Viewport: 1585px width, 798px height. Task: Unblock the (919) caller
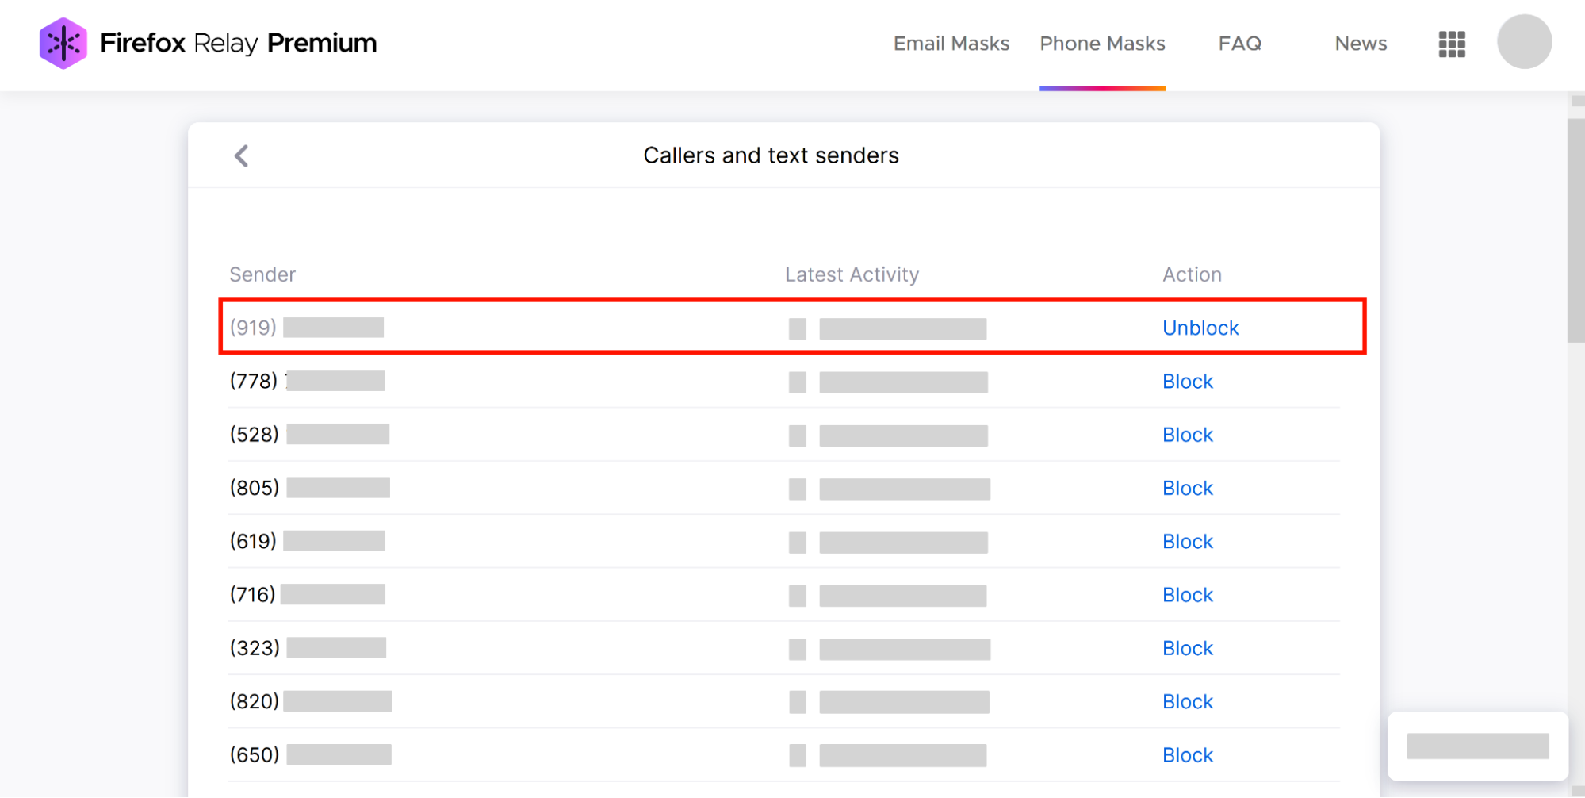coord(1200,327)
